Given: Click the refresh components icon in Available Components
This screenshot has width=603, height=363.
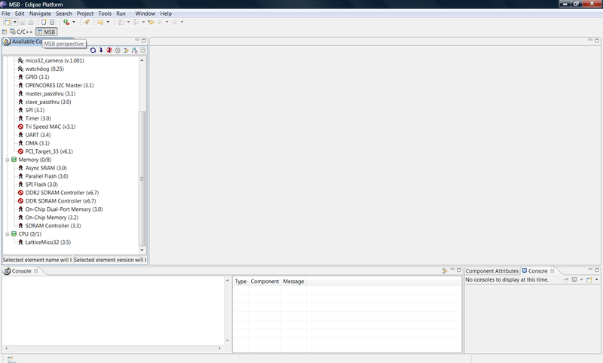Looking at the screenshot, I should pyautogui.click(x=93, y=50).
